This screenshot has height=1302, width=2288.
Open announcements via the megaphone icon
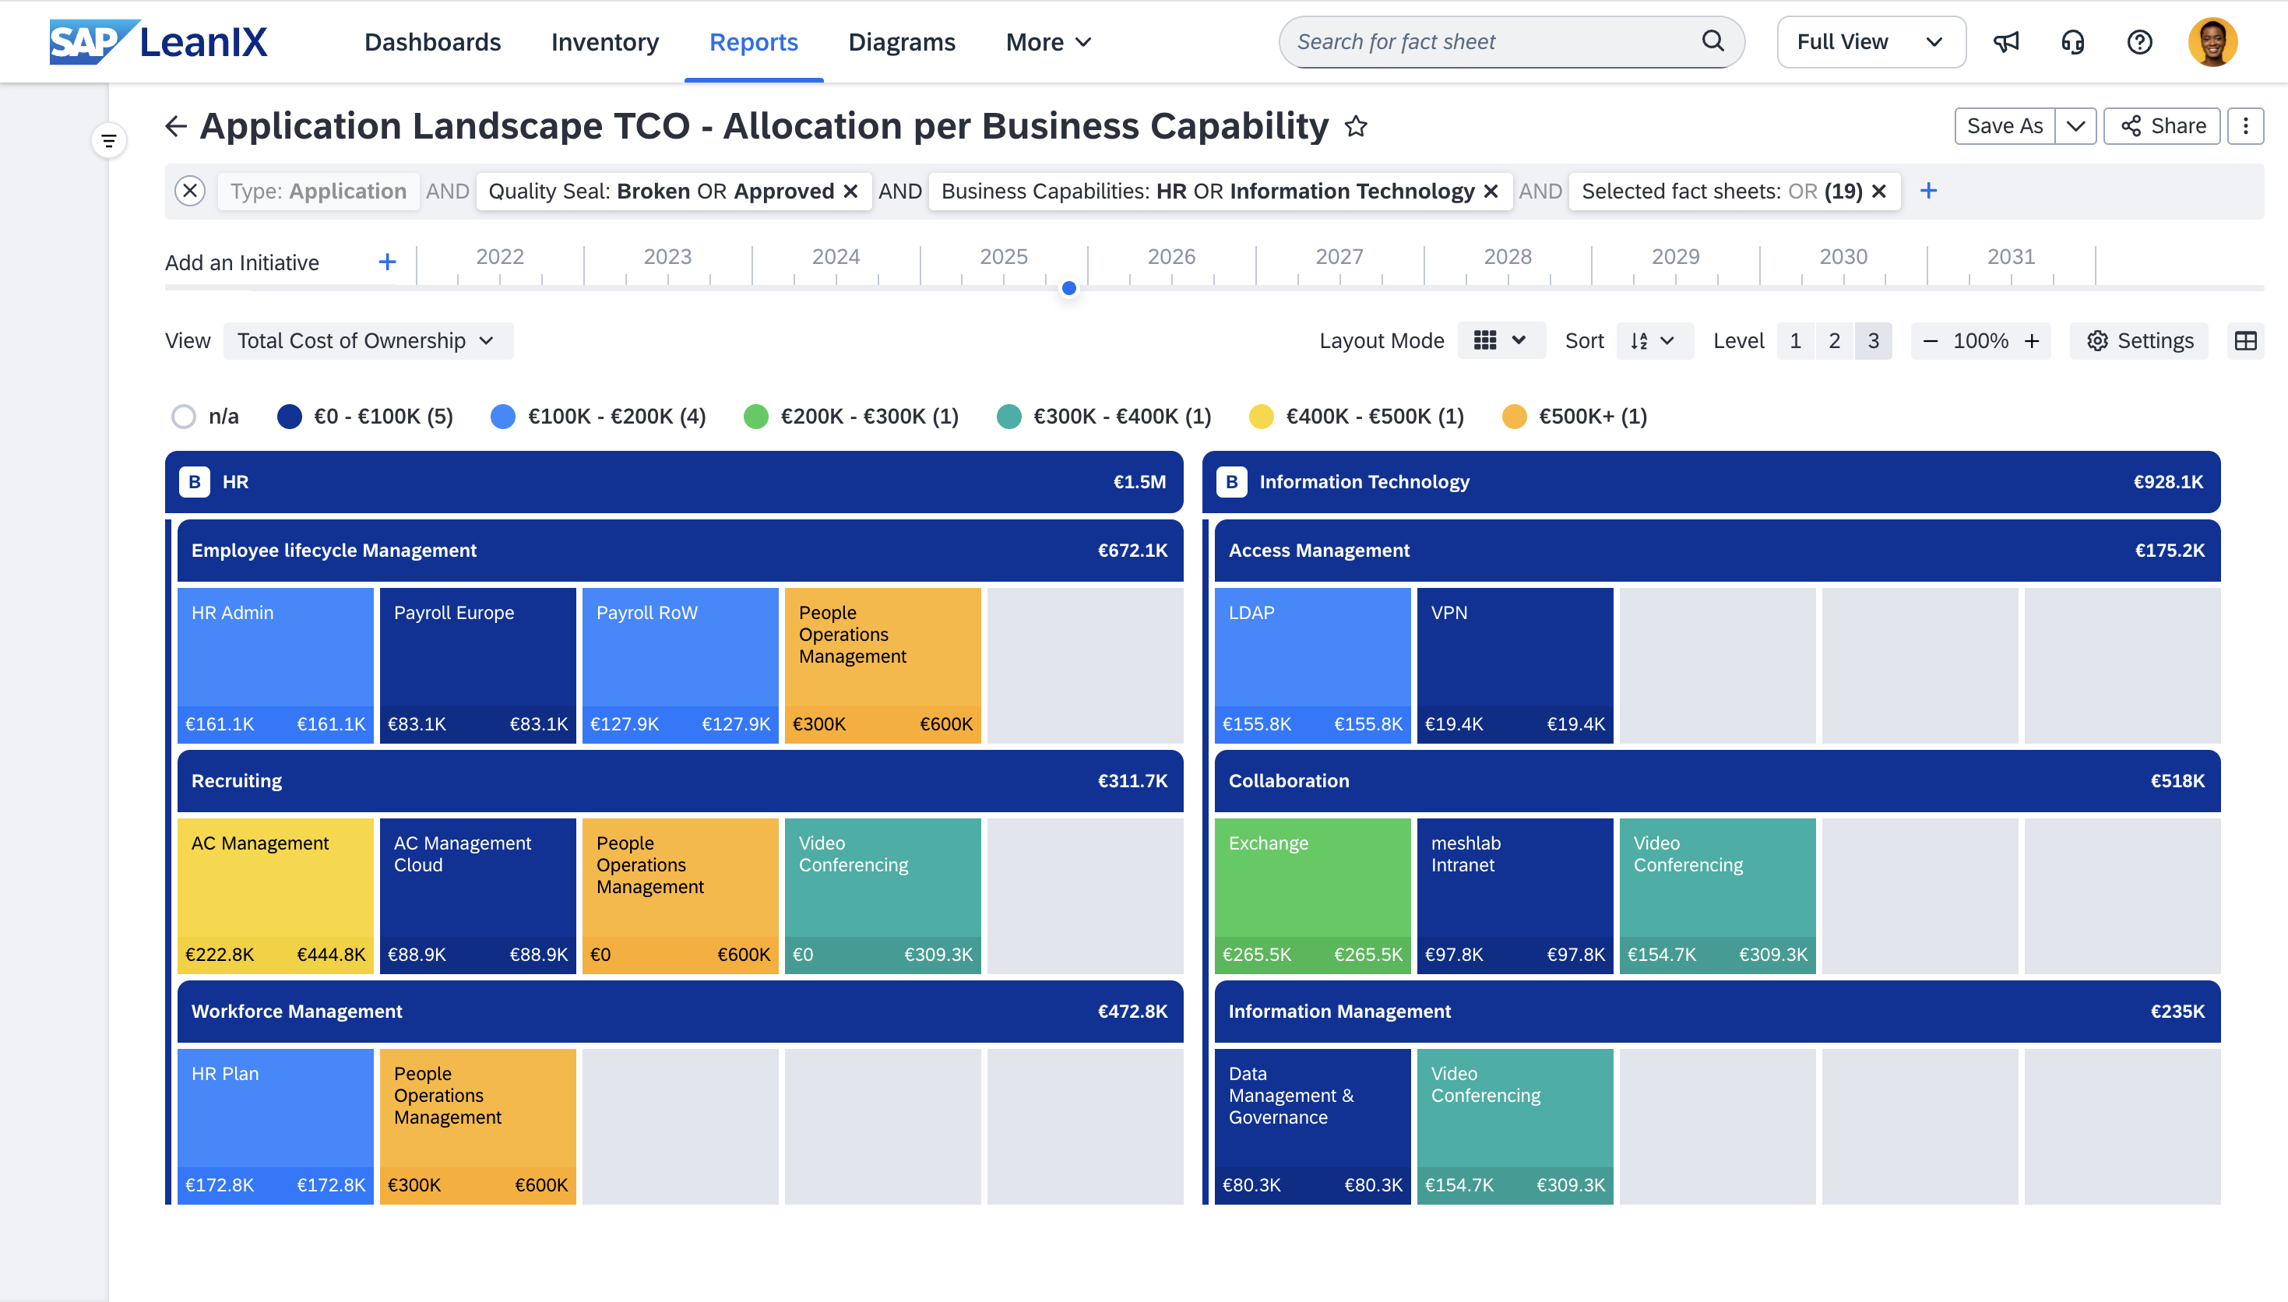tap(2005, 41)
